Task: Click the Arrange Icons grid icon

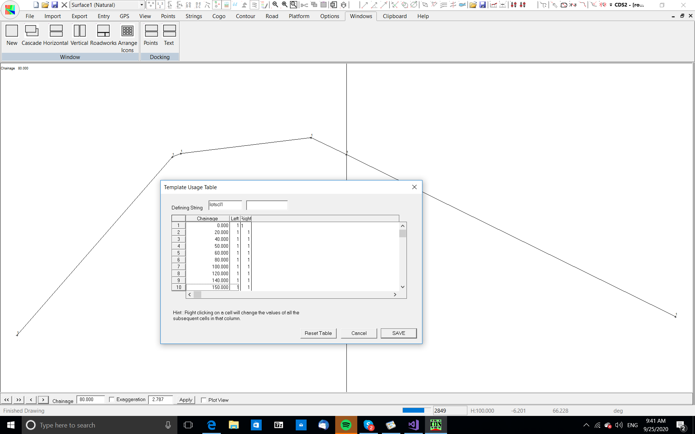Action: click(127, 31)
